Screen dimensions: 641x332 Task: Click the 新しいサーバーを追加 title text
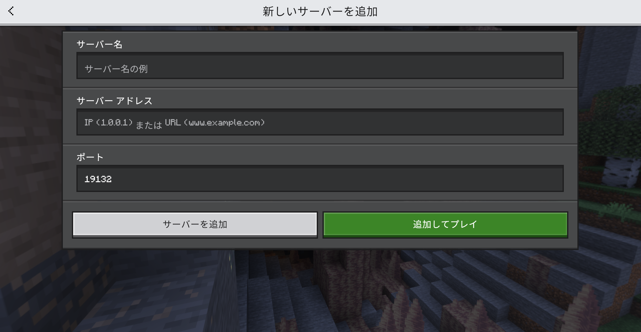[320, 12]
